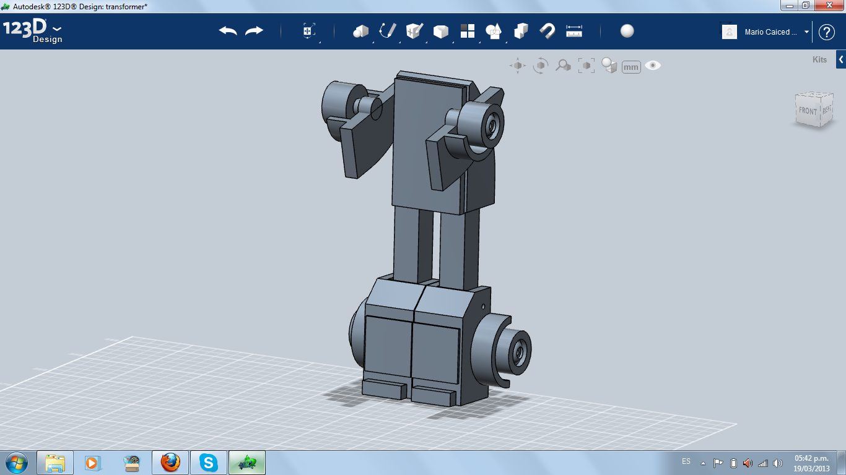Click the user profile avatar

(x=730, y=32)
